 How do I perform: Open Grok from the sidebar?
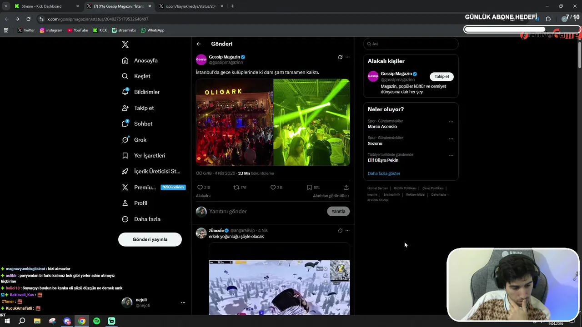(134, 140)
